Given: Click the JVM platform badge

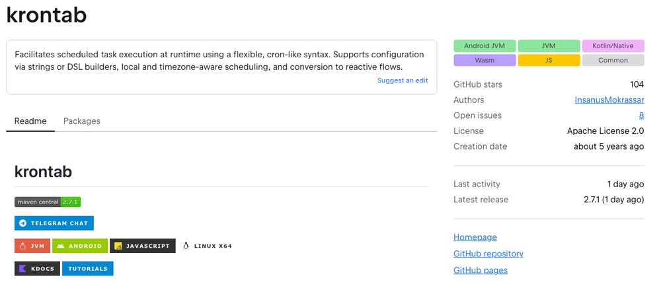Looking at the screenshot, I should pyautogui.click(x=32, y=246).
